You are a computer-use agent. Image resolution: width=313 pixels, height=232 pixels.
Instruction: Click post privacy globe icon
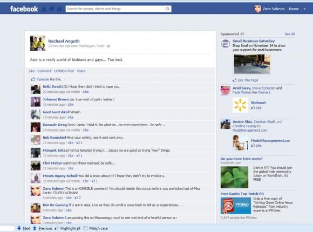108,46
